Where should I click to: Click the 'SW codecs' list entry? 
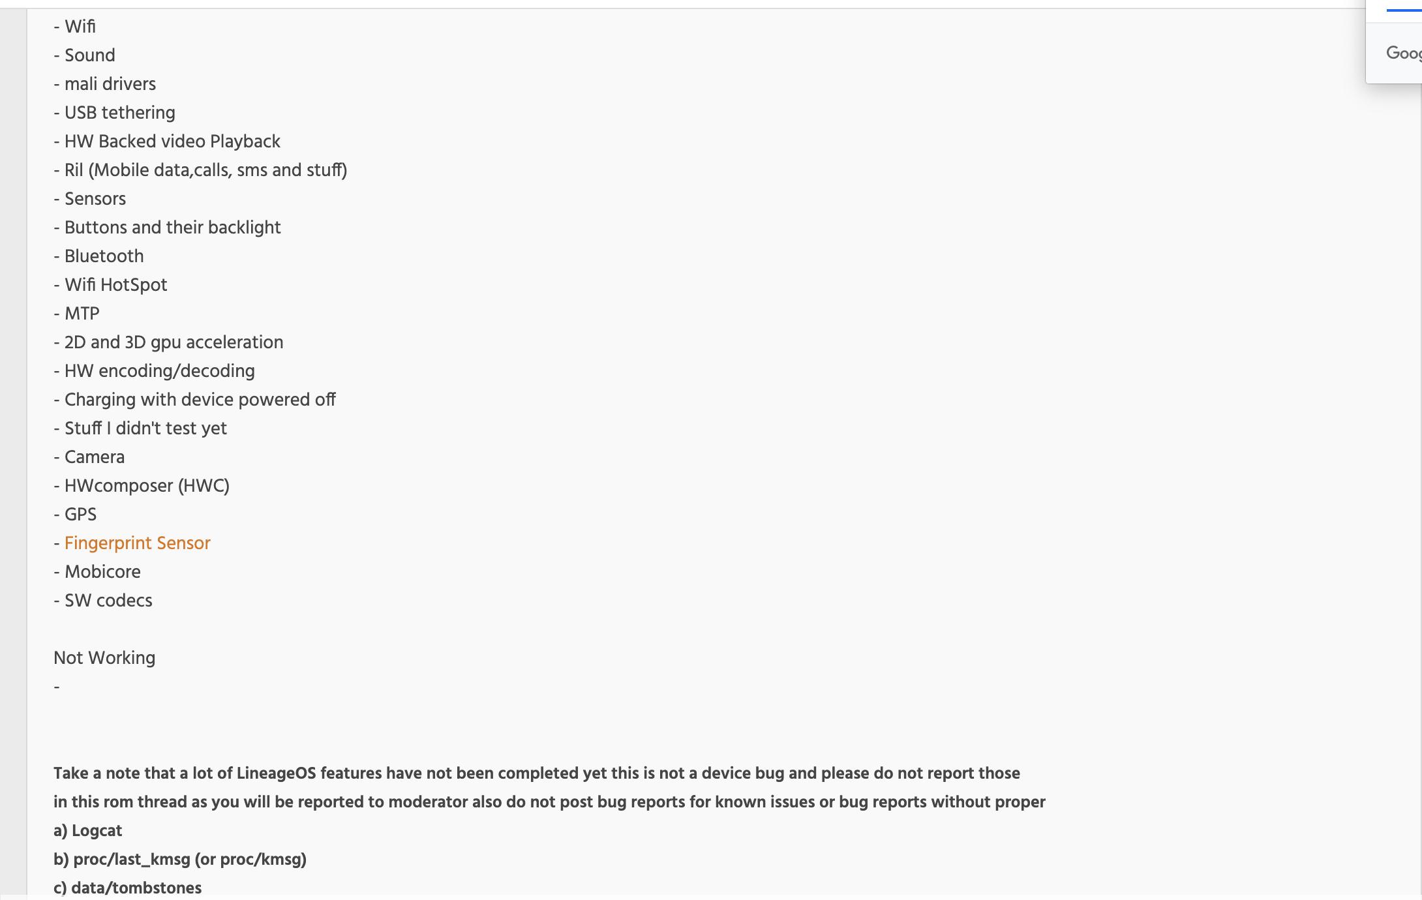click(103, 601)
